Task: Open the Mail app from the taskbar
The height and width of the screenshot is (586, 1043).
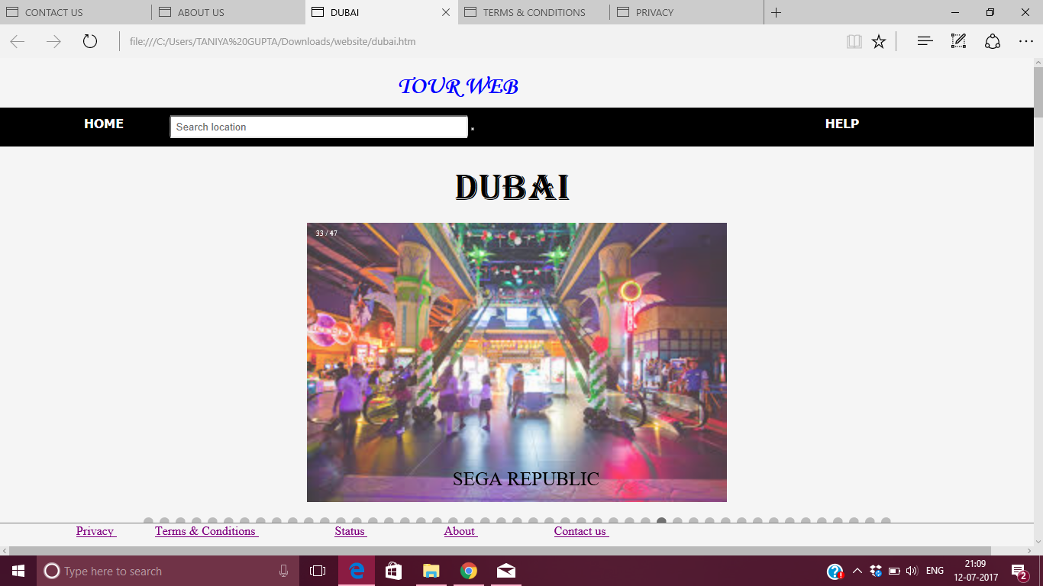Action: click(x=505, y=570)
